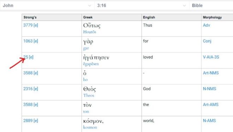Click the Theos transliteration link
This screenshot has width=233, height=132.
click(x=89, y=95)
